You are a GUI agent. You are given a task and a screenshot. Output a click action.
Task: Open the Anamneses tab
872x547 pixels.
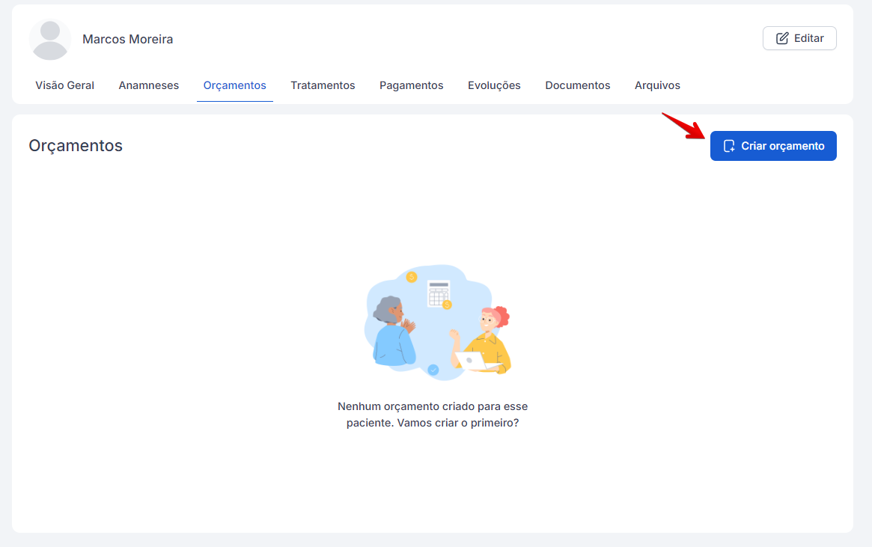[149, 85]
